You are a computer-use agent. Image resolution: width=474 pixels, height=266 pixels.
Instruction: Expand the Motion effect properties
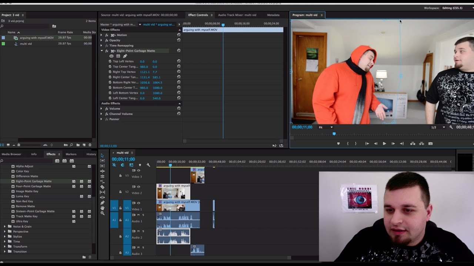coord(101,35)
